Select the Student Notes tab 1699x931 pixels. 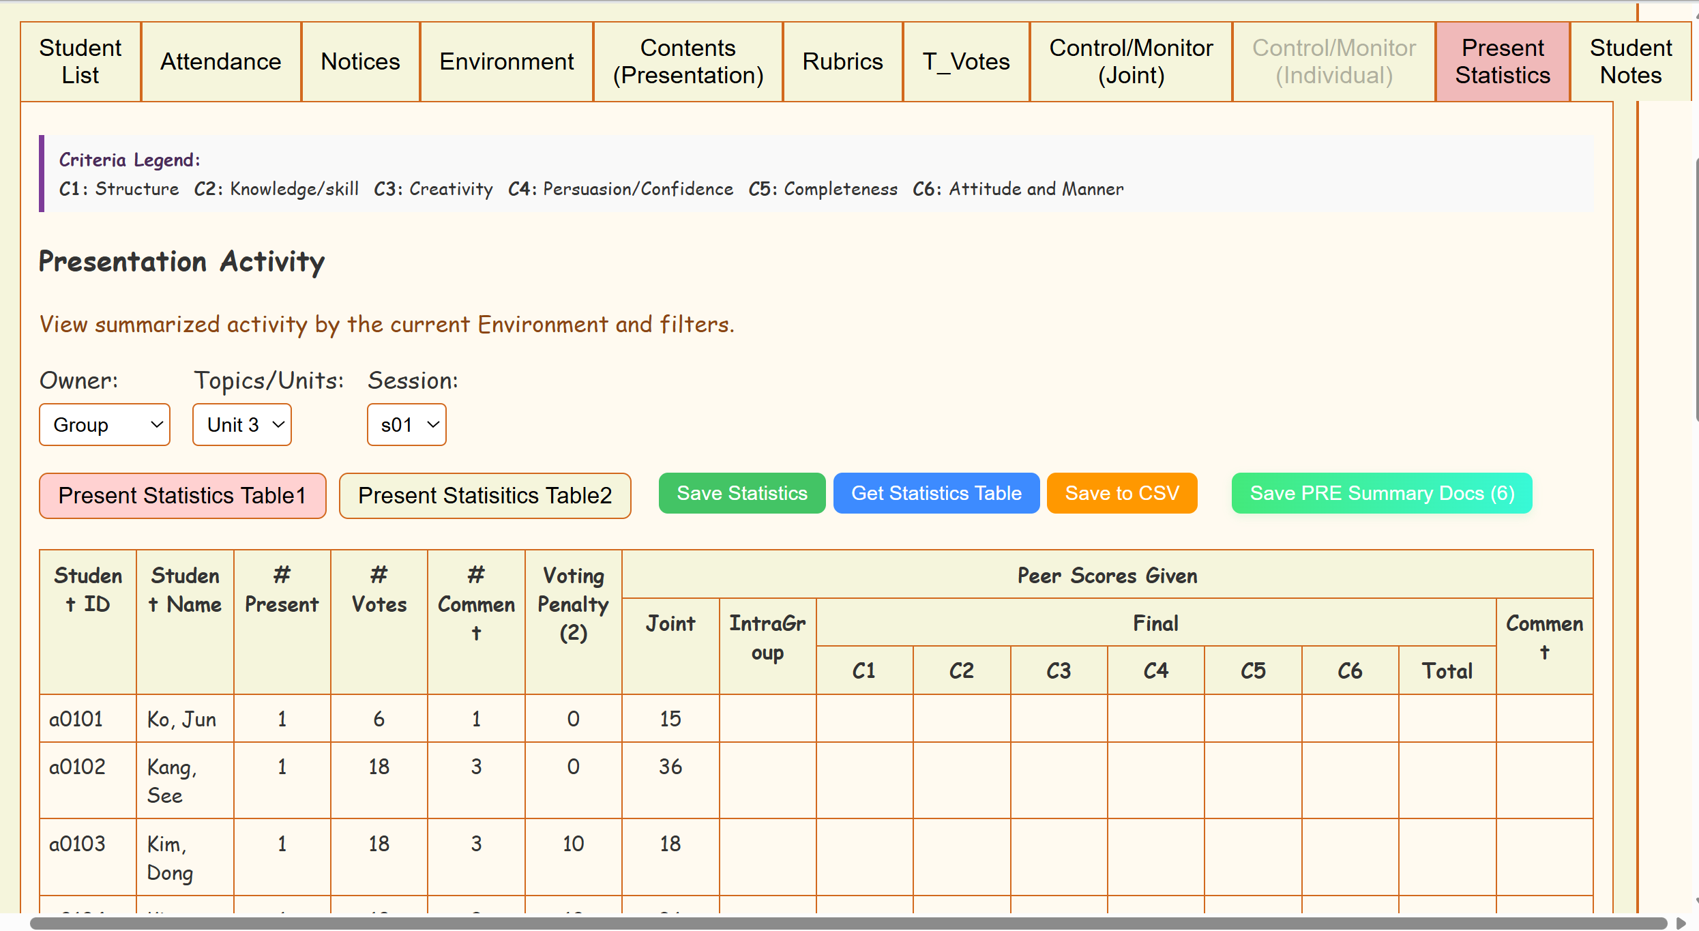point(1630,61)
